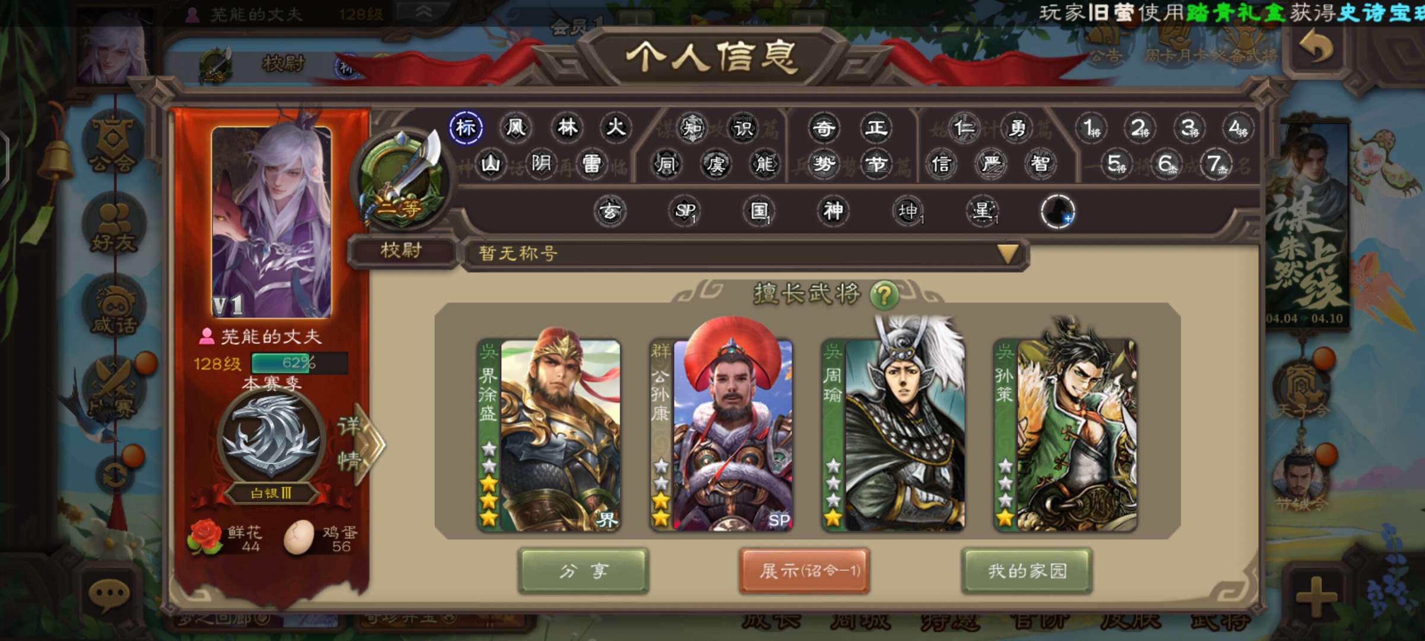Click the 擅长武将 help question mark
This screenshot has width=1425, height=641.
(884, 294)
